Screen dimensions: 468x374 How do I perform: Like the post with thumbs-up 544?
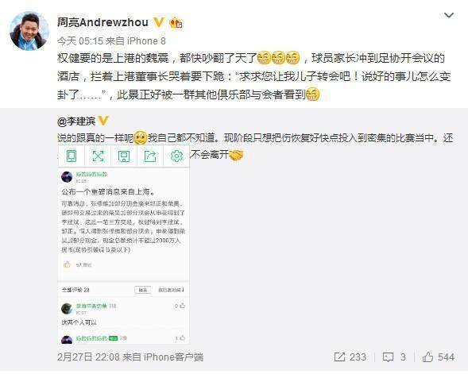point(427,357)
